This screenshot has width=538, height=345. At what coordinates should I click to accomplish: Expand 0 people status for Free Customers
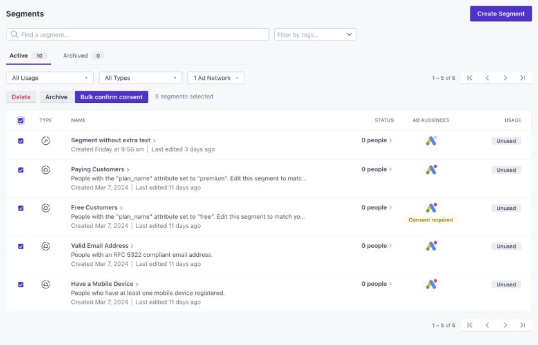(376, 207)
